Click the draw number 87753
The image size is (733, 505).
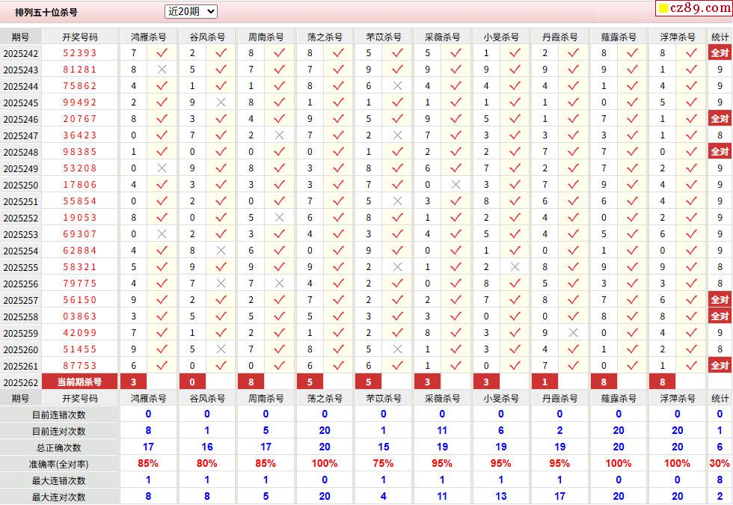pyautogui.click(x=79, y=366)
